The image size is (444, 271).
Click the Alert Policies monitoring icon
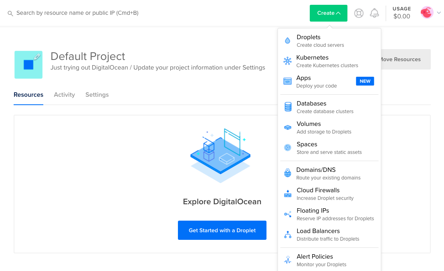coord(287,259)
